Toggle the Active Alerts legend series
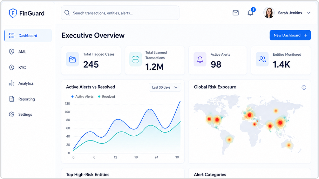Screen dimensions: 319x179 click(x=82, y=97)
